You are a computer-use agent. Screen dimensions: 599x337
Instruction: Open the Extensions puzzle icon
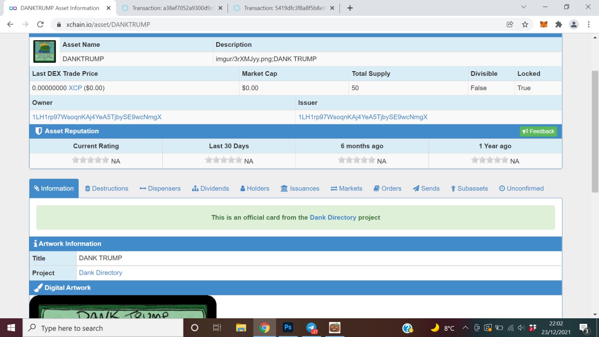[558, 24]
